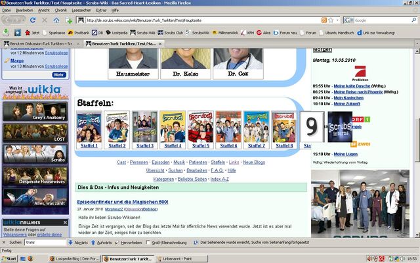Click the Google search input field
The width and height of the screenshot is (420, 263).
383,20
